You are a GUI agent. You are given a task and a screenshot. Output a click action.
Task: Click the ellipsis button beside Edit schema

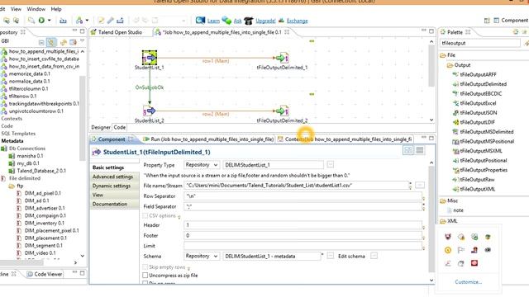tap(374, 257)
